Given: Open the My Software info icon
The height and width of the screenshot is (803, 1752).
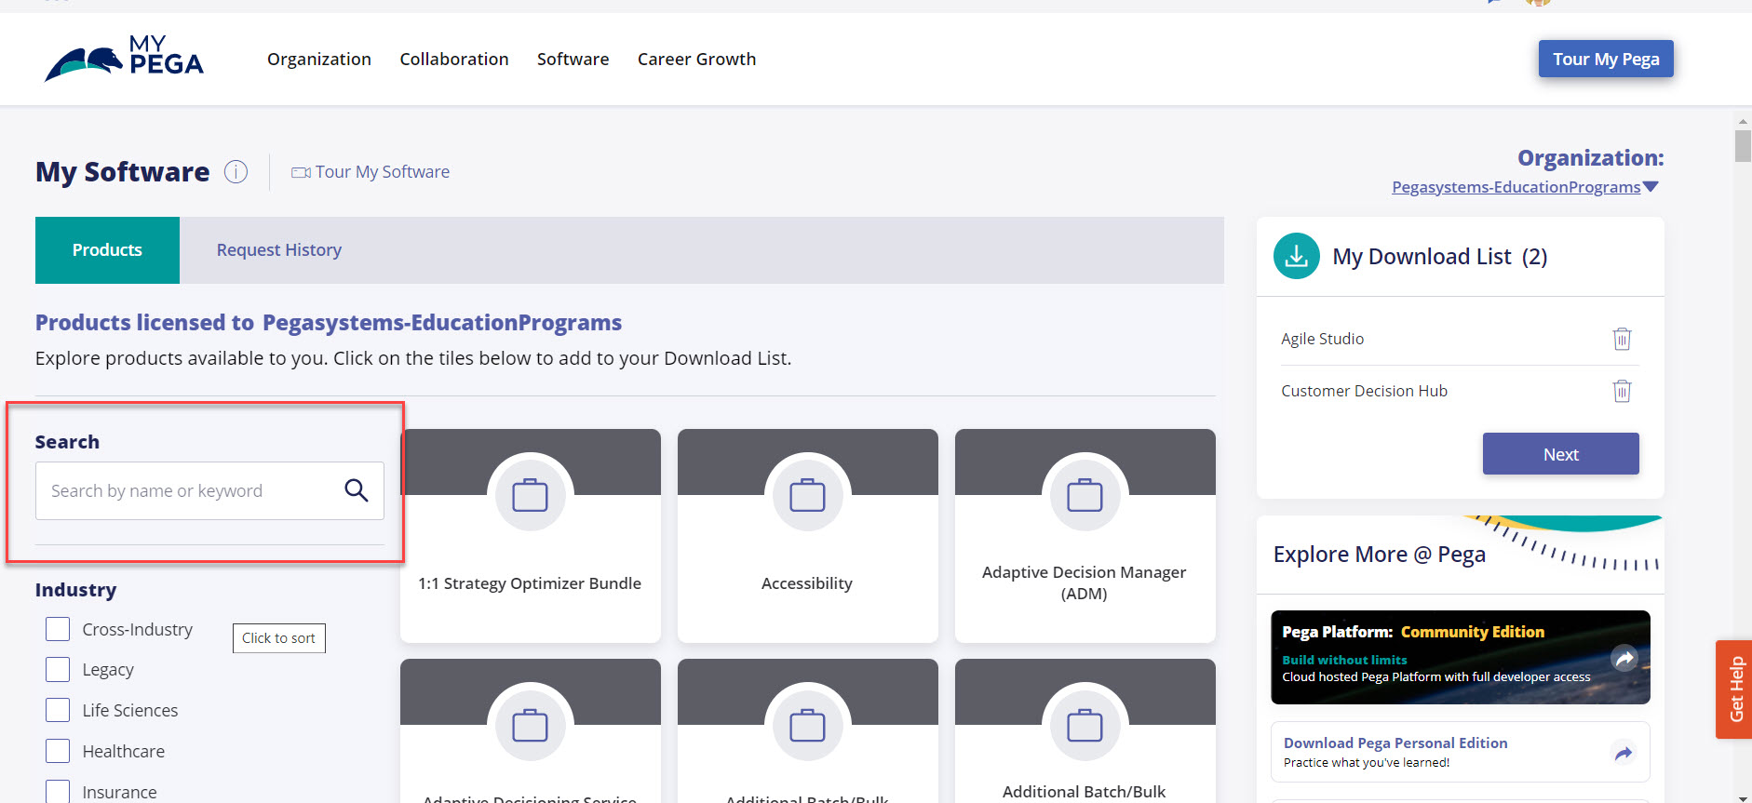Looking at the screenshot, I should point(236,172).
